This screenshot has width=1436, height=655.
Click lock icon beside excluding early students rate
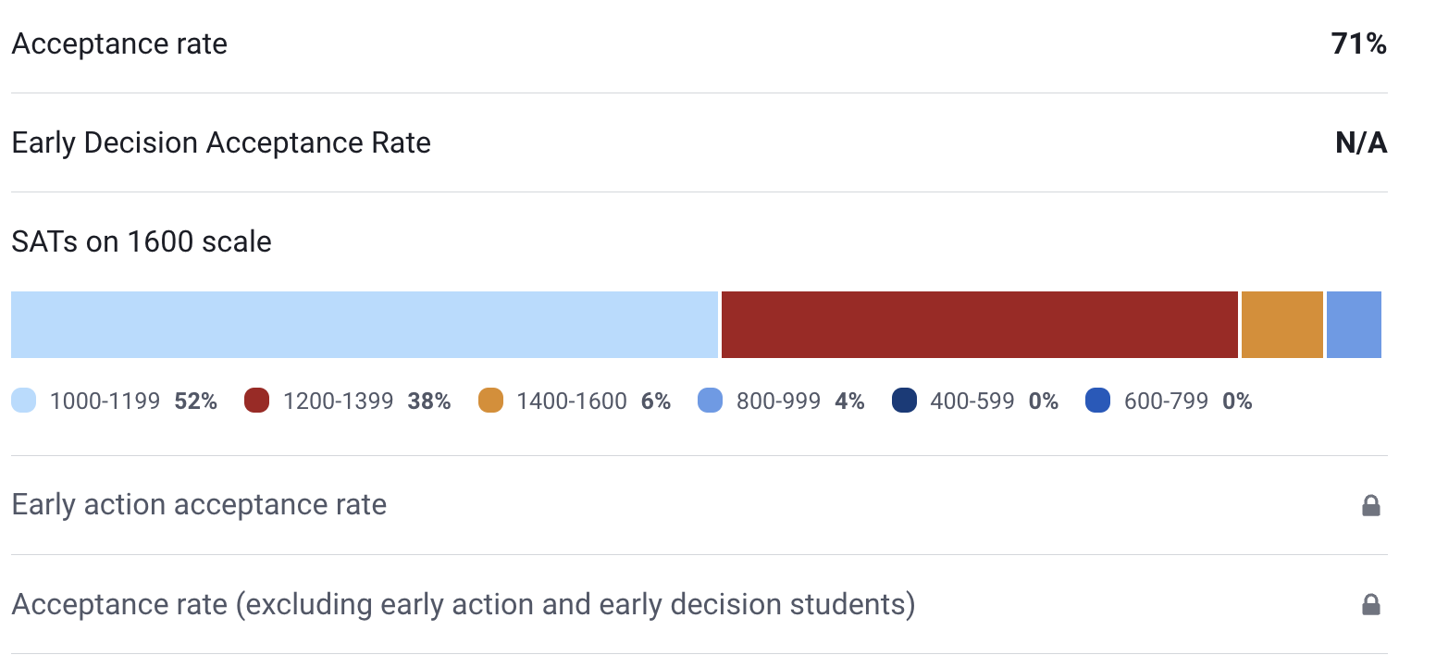pyautogui.click(x=1370, y=605)
